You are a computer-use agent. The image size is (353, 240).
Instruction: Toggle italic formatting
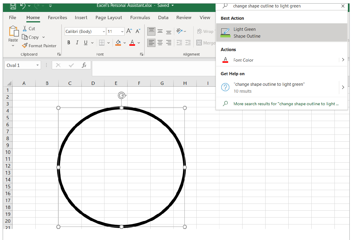77,43
